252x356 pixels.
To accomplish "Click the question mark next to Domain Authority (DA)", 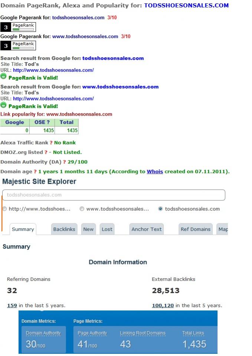I will tap(64, 162).
